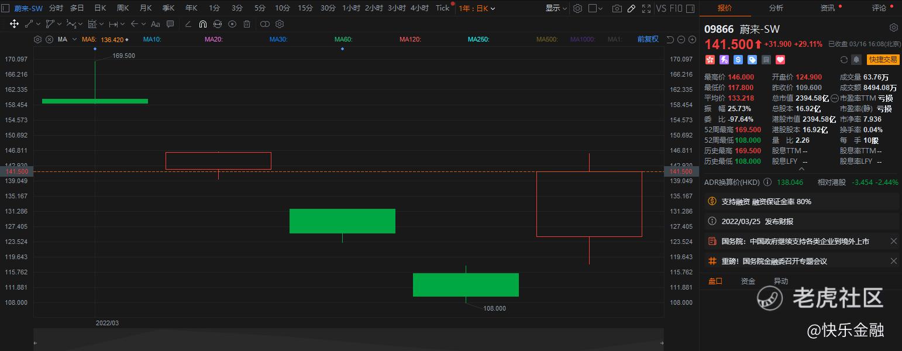The image size is (902, 351).
Task: Expand wave tool options arrow
Action: (81, 24)
